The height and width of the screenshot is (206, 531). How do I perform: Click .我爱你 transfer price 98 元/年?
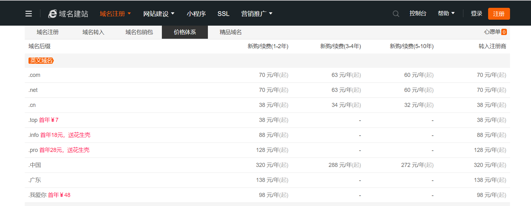pos(492,195)
